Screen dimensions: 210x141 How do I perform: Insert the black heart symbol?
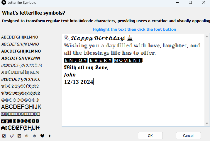[42, 136]
